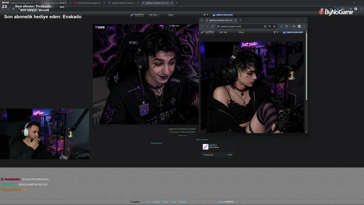Close the Jahrein ense YouTube tab
This screenshot has width=364, height=205.
104,3
